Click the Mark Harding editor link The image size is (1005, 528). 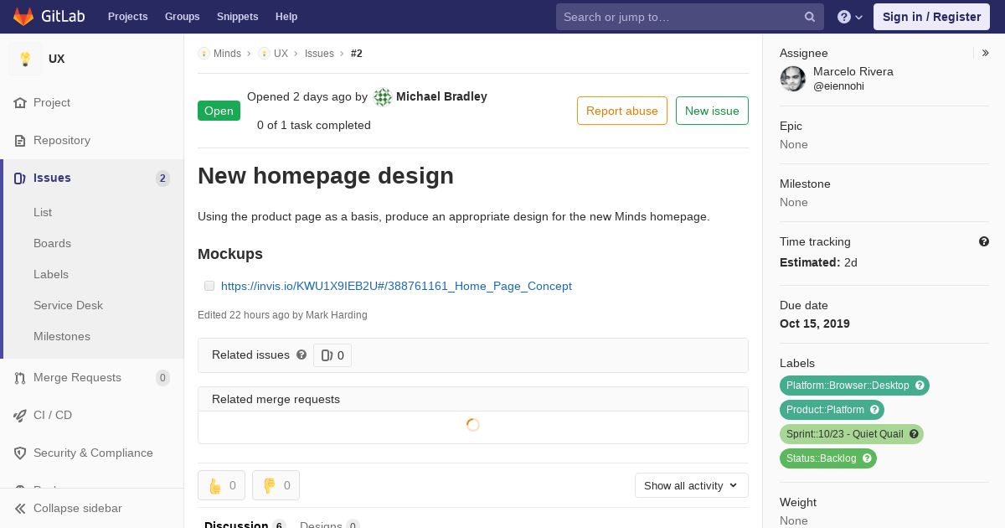[337, 315]
